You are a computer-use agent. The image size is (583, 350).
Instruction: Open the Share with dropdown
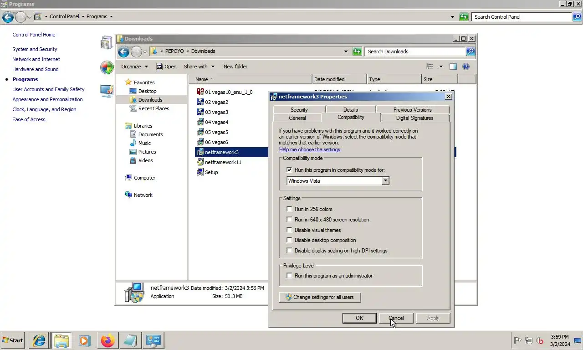(x=199, y=67)
